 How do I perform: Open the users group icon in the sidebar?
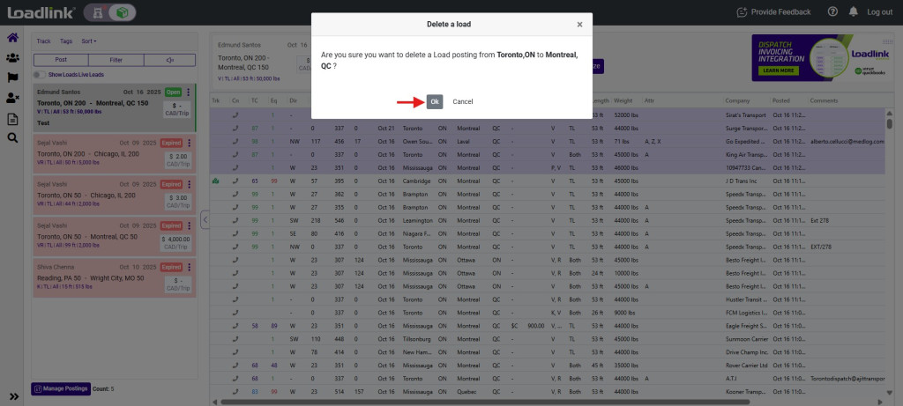[x=13, y=58]
